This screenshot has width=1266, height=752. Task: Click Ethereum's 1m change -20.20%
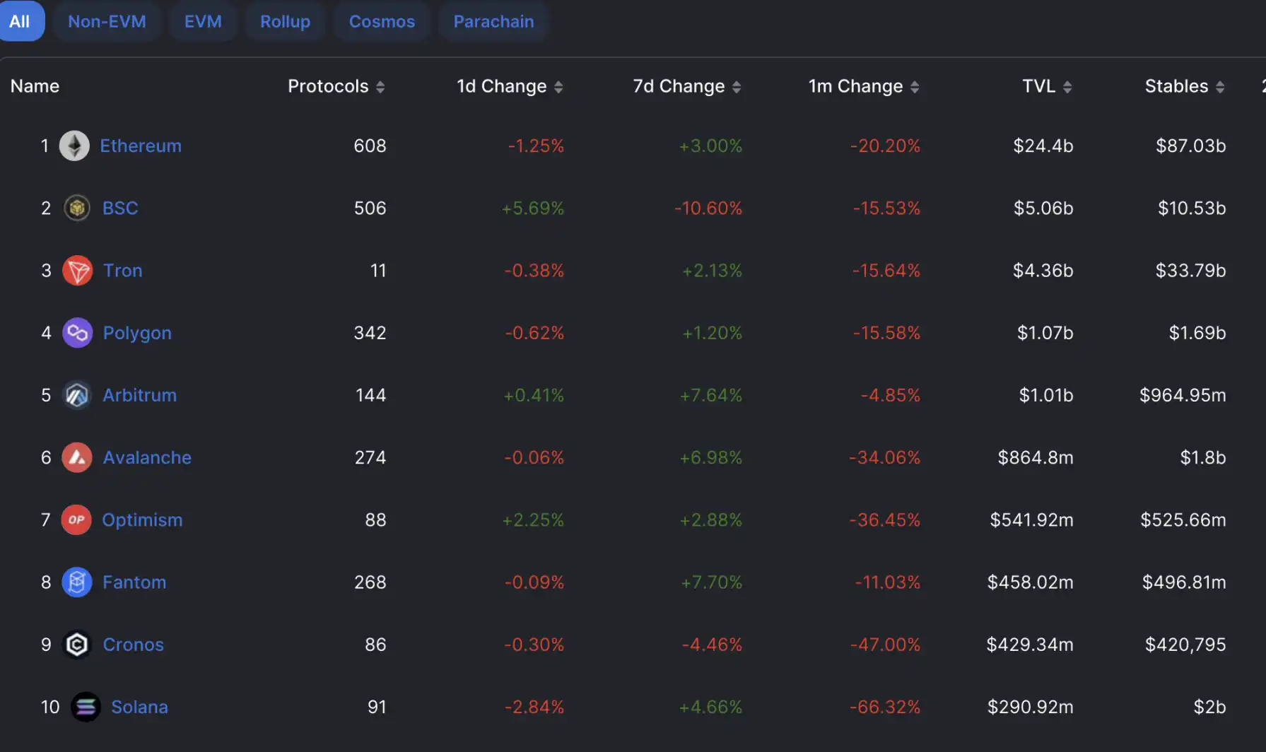(885, 146)
